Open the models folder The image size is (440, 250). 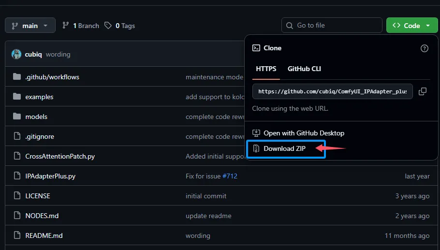tap(36, 117)
